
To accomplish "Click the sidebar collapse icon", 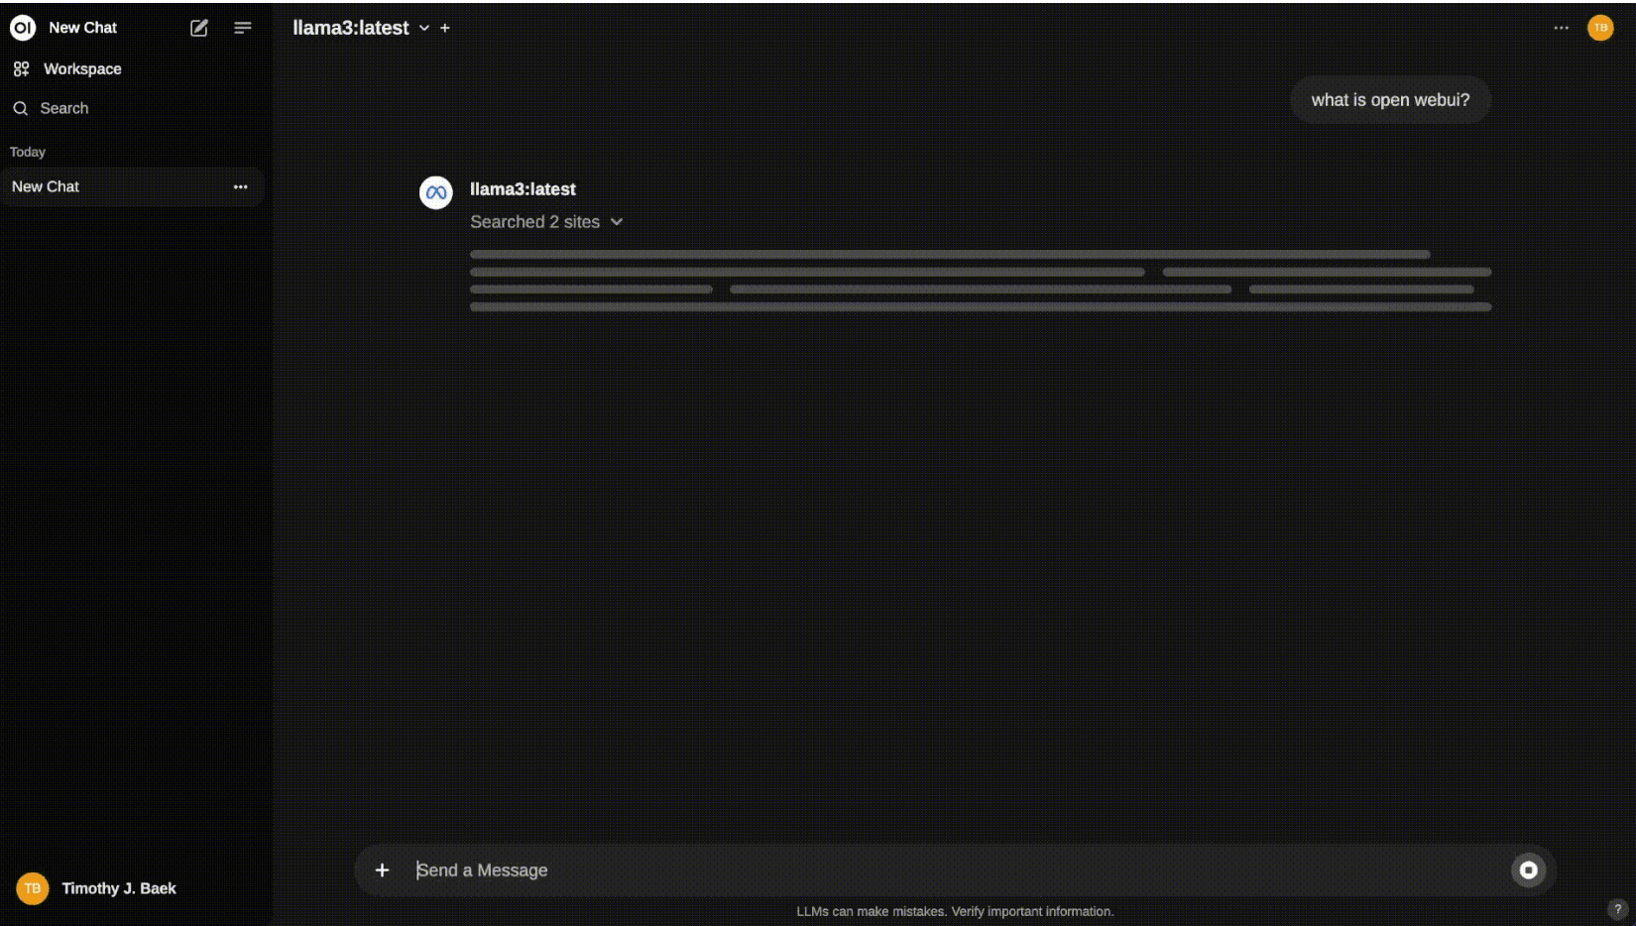I will pos(243,28).
